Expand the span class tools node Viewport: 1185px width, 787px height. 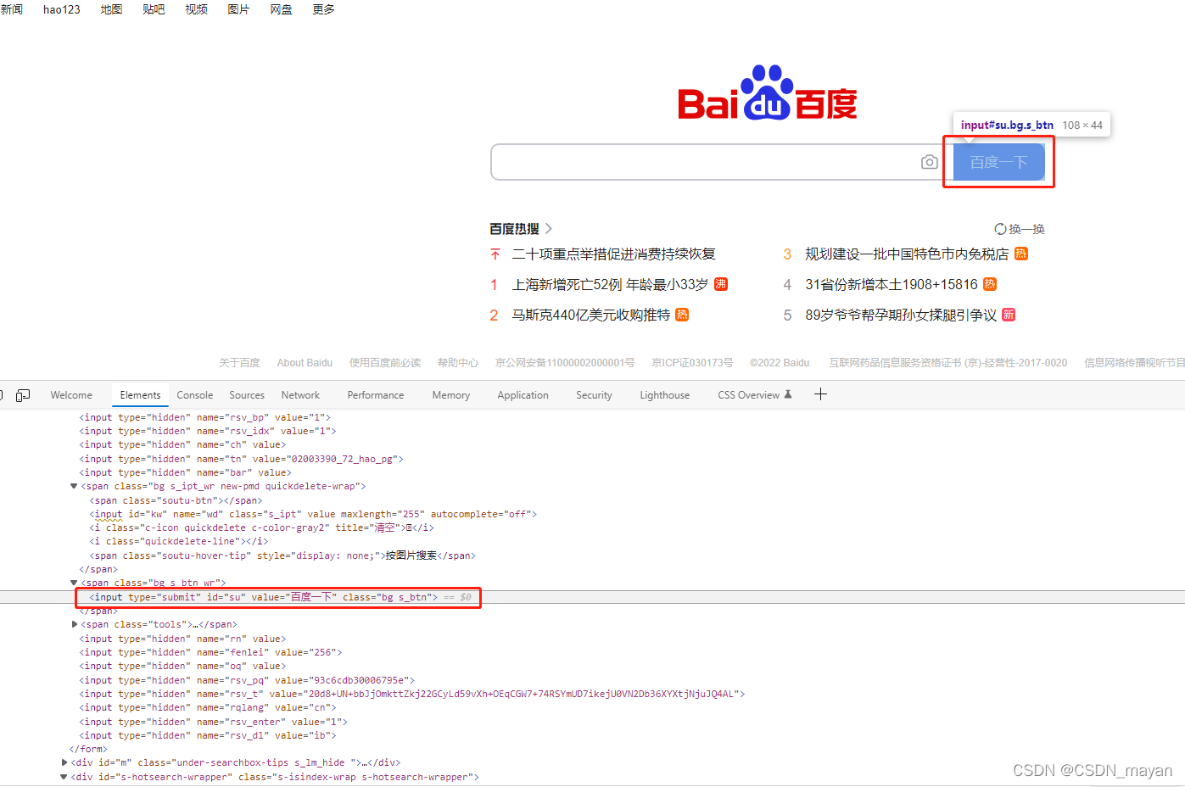75,625
